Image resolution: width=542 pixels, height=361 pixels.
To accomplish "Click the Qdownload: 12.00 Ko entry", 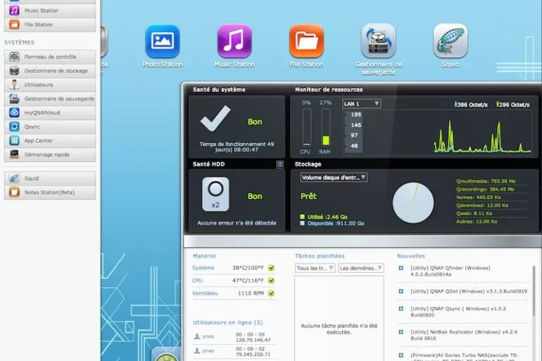I will (482, 205).
